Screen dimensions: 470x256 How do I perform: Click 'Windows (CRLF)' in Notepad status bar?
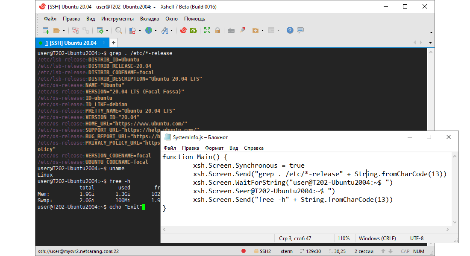tap(377, 239)
